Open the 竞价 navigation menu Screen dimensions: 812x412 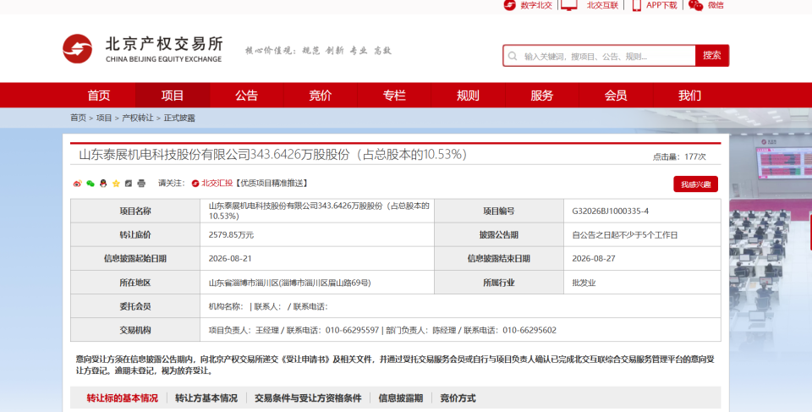click(x=320, y=96)
